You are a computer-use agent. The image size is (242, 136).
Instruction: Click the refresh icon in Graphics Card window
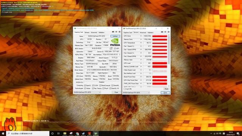click(x=116, y=32)
